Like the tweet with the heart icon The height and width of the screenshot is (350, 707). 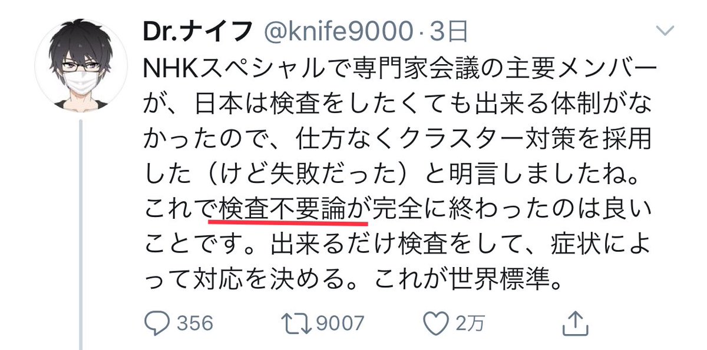click(x=436, y=322)
